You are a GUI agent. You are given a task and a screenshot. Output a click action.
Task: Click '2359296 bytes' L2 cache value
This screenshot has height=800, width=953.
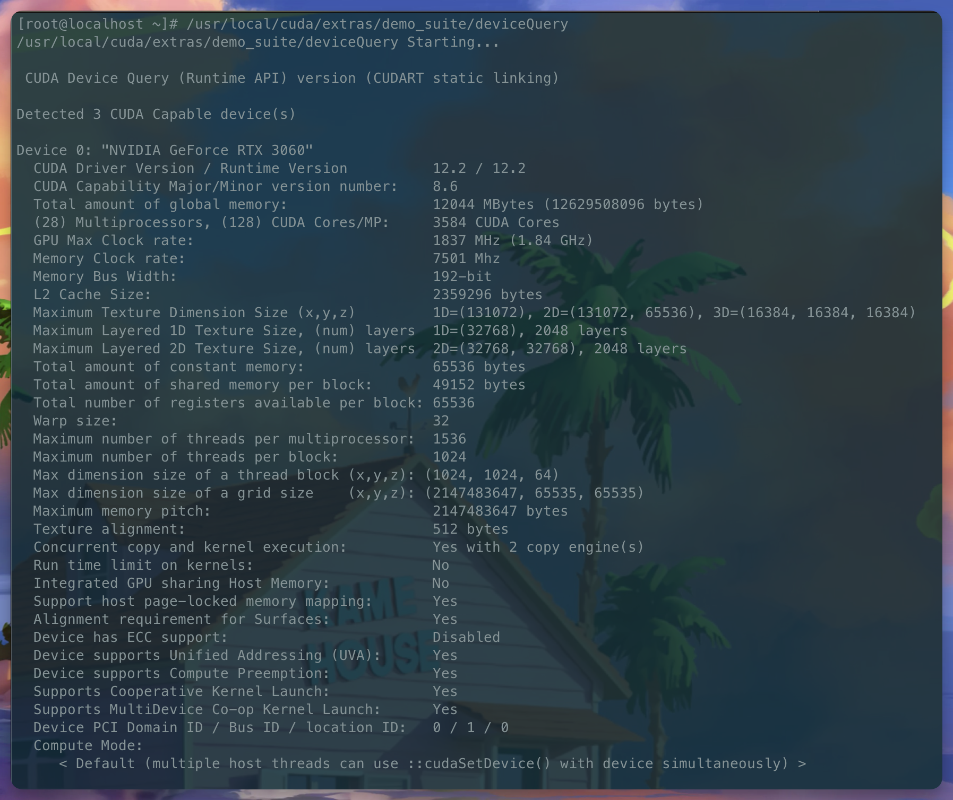tap(487, 295)
